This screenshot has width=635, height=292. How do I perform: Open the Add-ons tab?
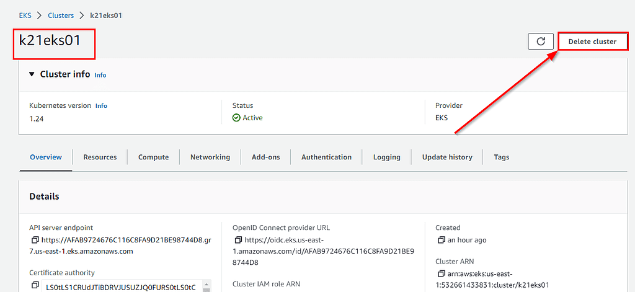265,157
